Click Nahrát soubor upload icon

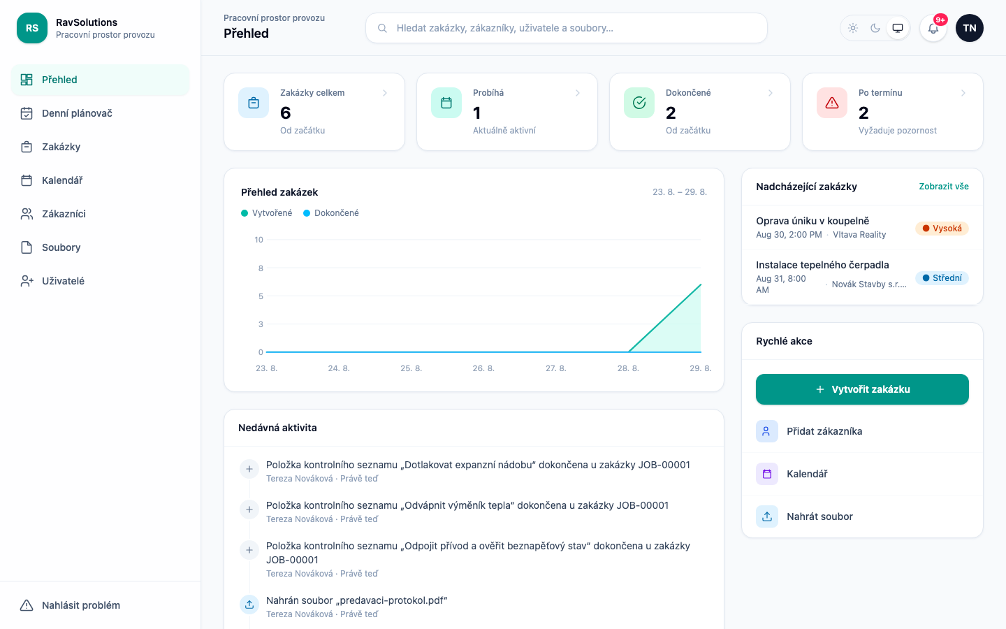[767, 516]
